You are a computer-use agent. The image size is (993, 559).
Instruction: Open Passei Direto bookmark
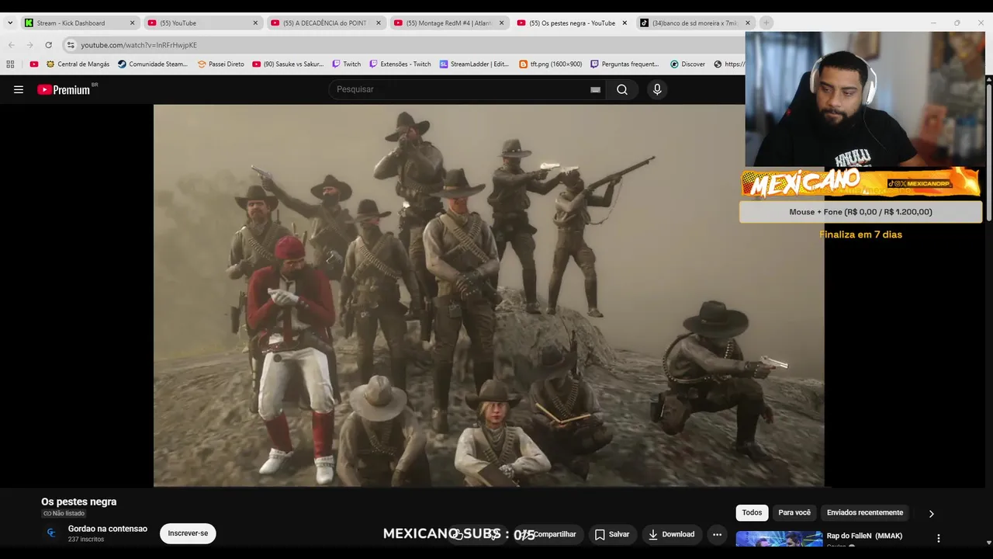click(x=221, y=64)
